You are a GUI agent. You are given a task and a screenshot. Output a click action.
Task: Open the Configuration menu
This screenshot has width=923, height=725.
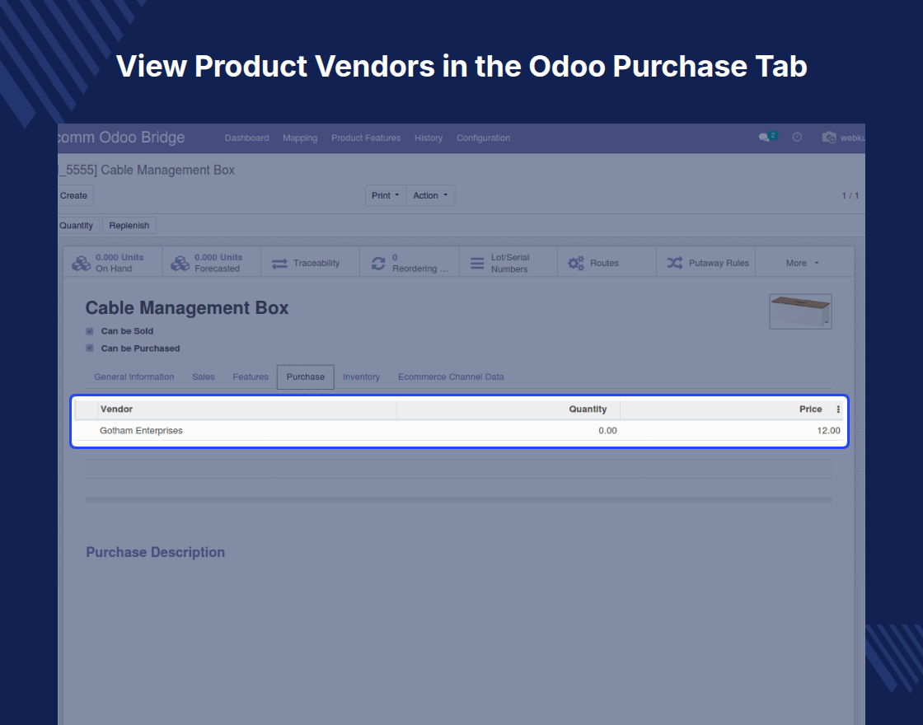click(483, 138)
